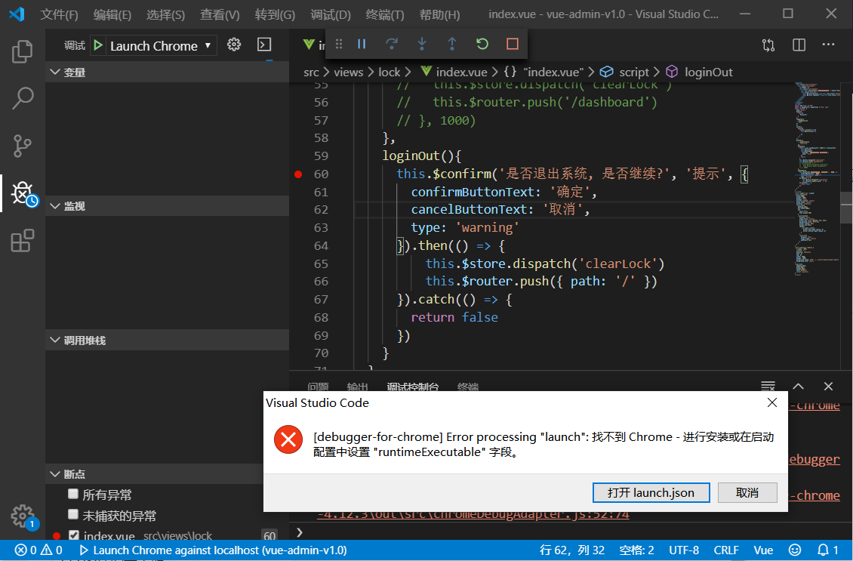Open the Search view icon
Viewport: 853px width, 561px height.
pyautogui.click(x=22, y=98)
